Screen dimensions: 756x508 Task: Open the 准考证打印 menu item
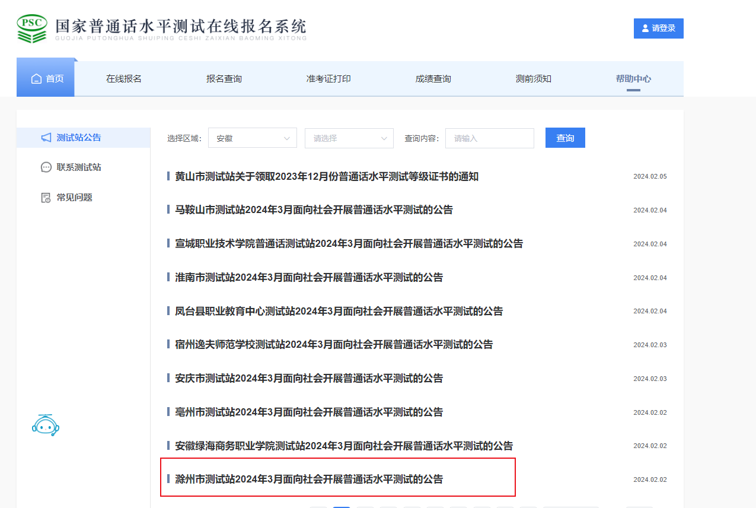[x=328, y=79]
